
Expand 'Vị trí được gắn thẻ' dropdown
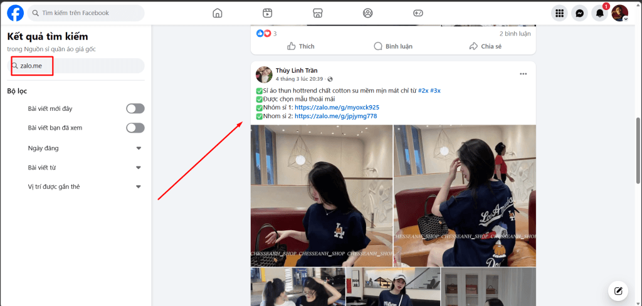pos(139,187)
